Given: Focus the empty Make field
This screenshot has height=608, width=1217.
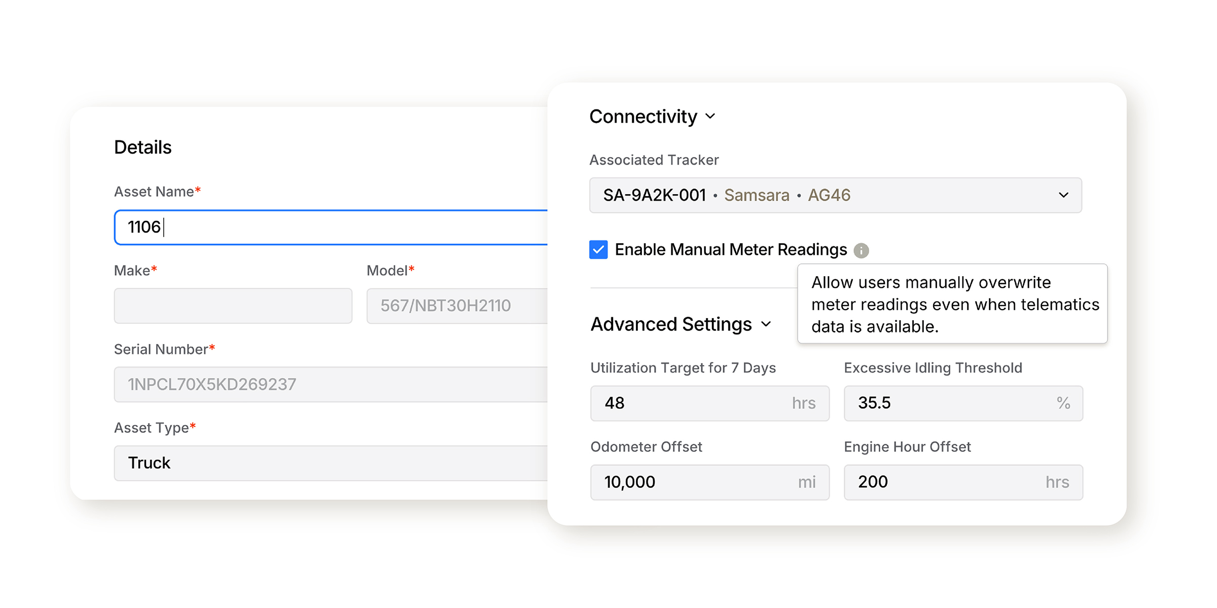Looking at the screenshot, I should tap(233, 306).
